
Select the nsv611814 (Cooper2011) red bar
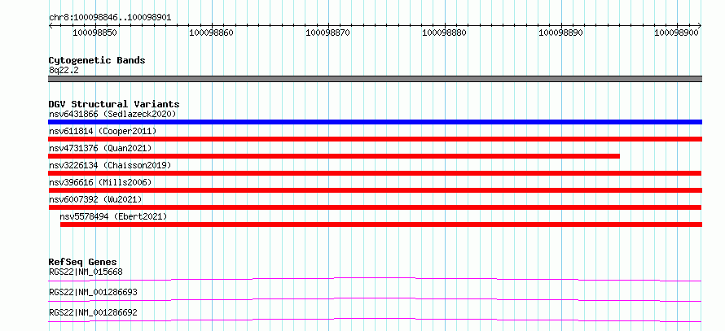(x=375, y=139)
